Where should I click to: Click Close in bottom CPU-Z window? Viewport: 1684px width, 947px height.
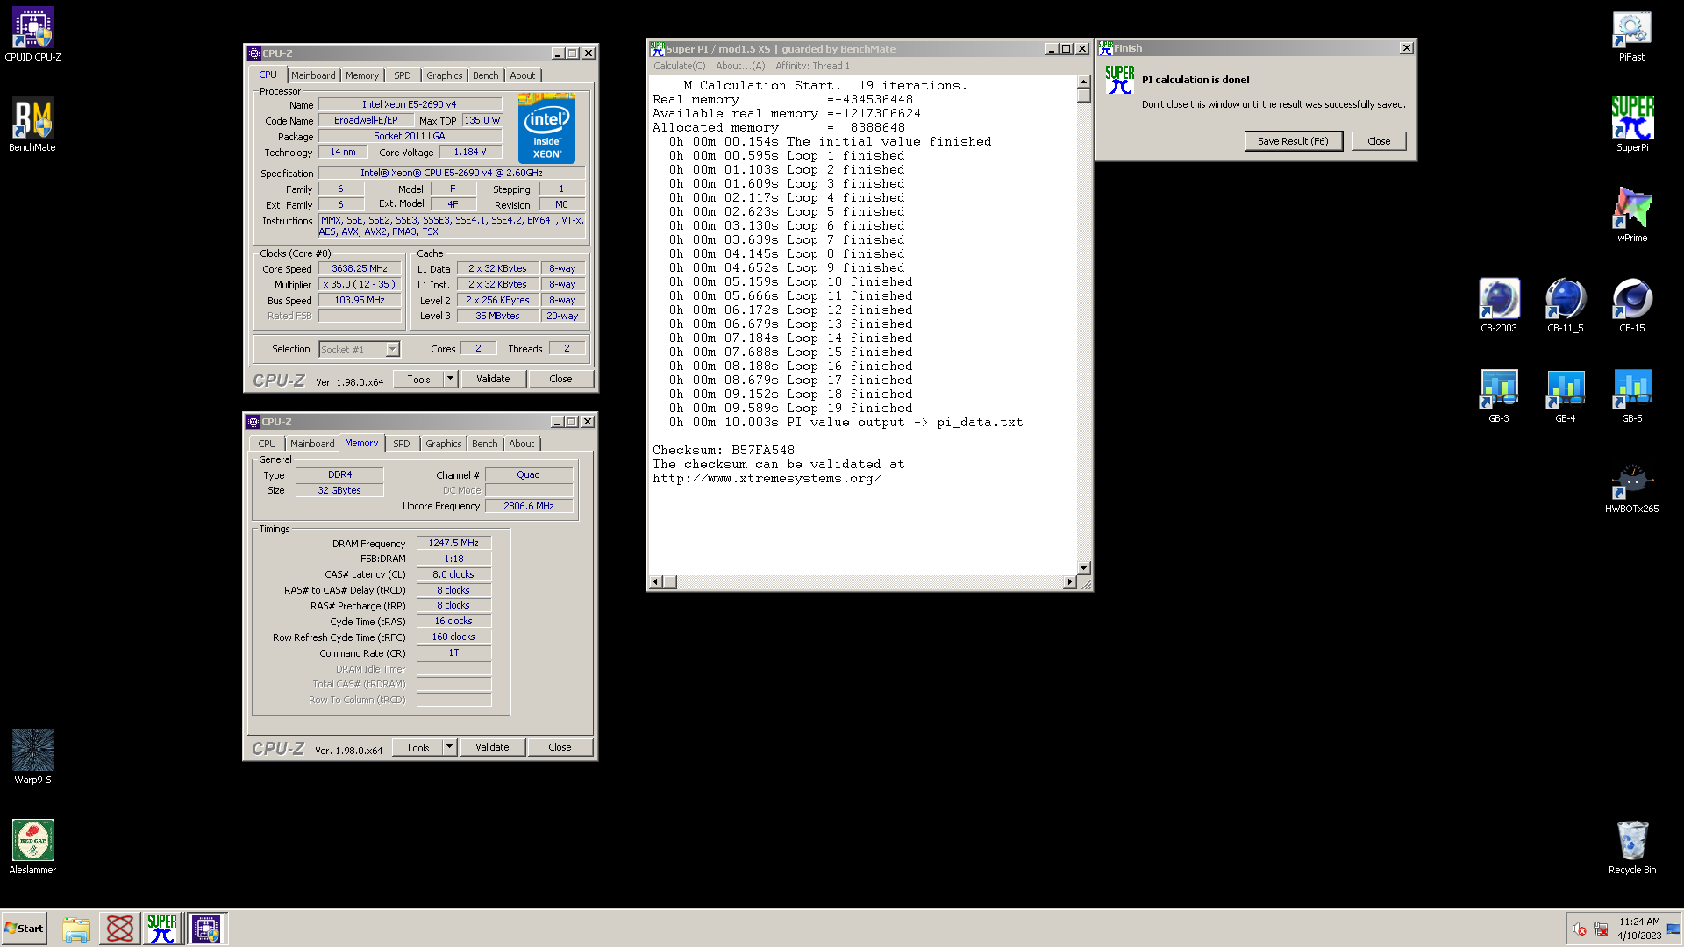click(560, 747)
